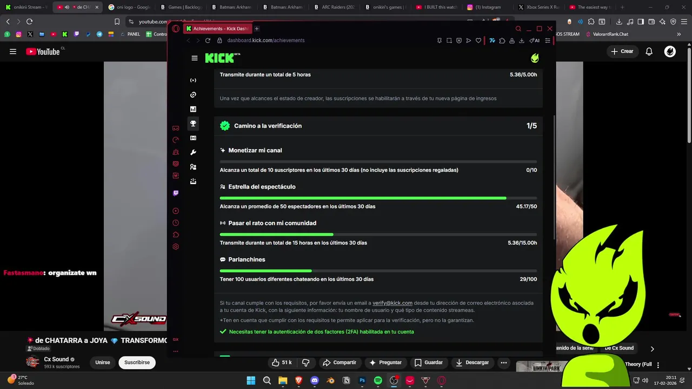Open Opera GX sidebar extensions cube icon

[176, 234]
